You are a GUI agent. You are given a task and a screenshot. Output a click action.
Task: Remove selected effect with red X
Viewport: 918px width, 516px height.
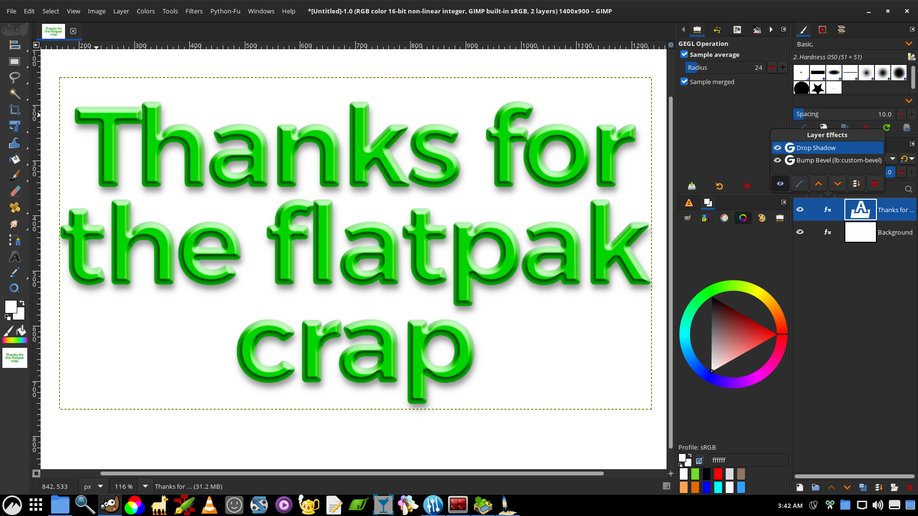(x=875, y=183)
